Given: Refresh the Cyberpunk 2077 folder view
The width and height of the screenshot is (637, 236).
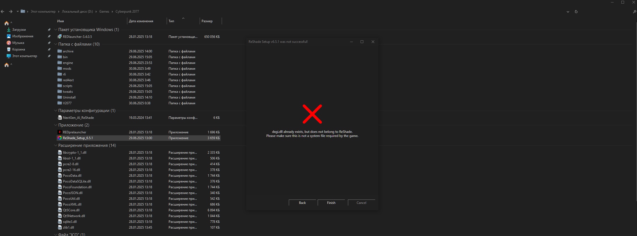Looking at the screenshot, I should [576, 12].
